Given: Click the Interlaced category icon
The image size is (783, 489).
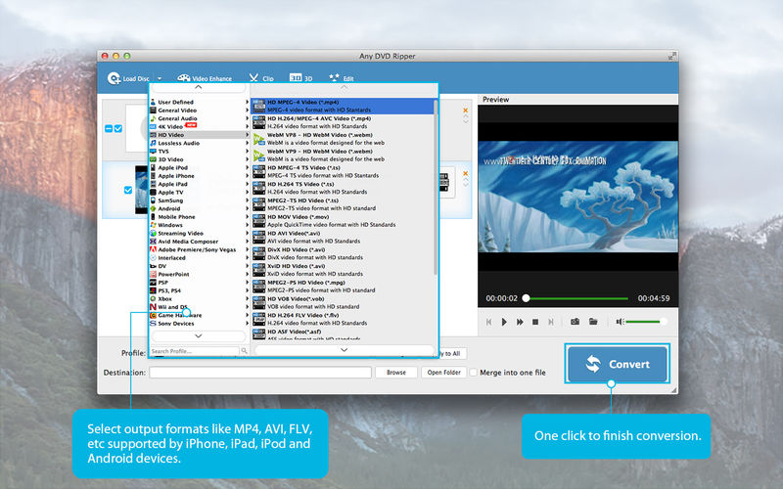Looking at the screenshot, I should [x=154, y=257].
